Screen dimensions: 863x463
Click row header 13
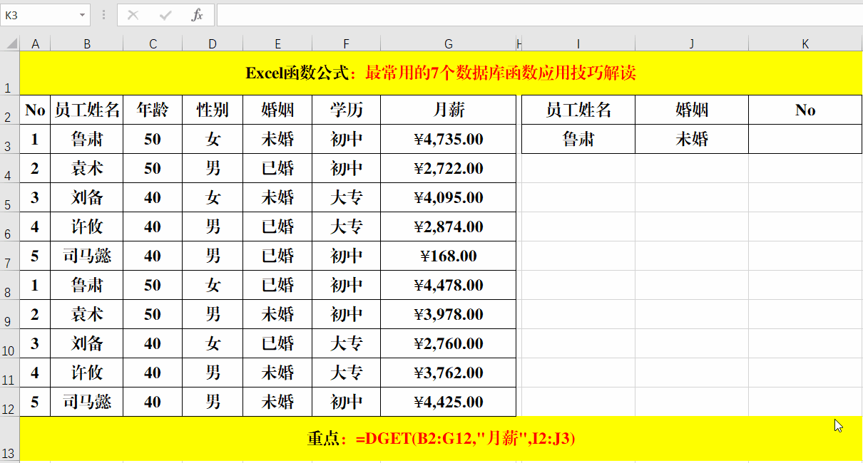point(9,438)
